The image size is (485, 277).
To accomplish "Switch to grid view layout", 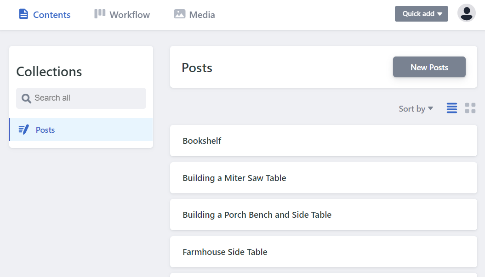I will pyautogui.click(x=470, y=108).
